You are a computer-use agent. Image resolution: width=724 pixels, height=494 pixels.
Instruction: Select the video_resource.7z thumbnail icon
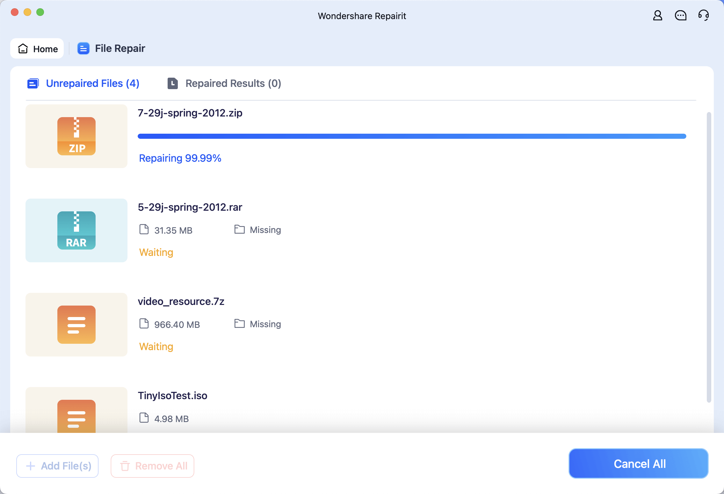76,325
